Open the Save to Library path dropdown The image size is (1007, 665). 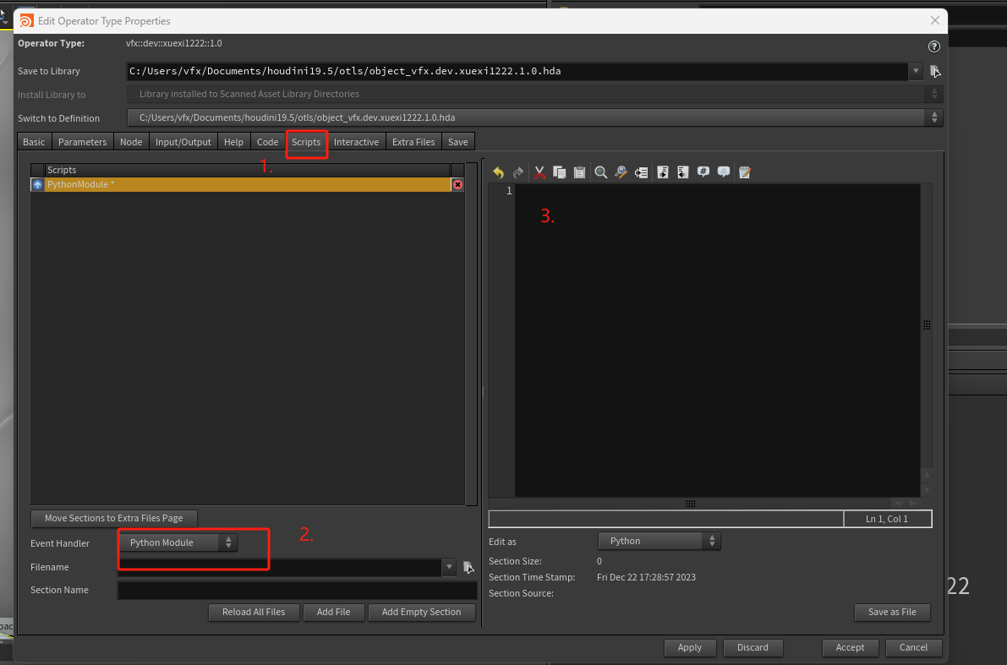[x=915, y=71]
